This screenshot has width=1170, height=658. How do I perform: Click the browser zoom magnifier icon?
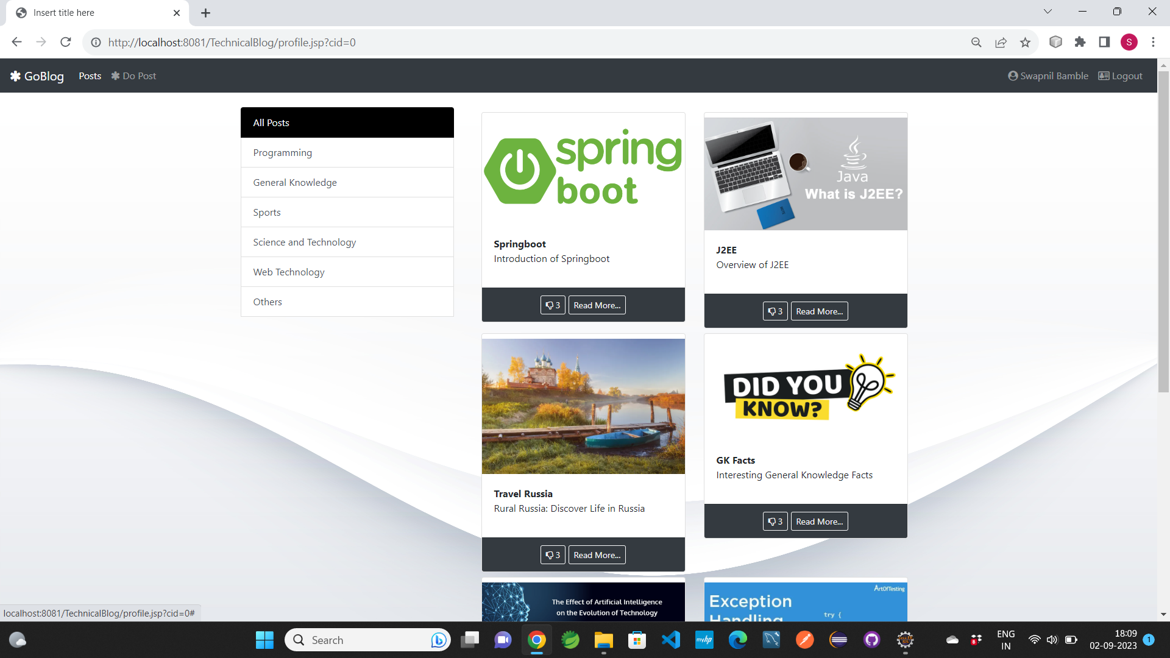(x=976, y=42)
